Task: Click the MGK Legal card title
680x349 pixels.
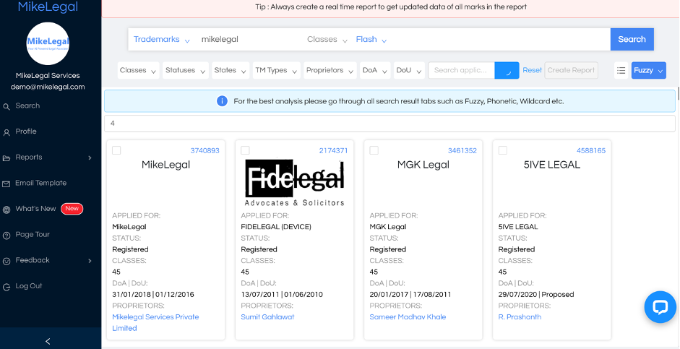Action: 423,165
